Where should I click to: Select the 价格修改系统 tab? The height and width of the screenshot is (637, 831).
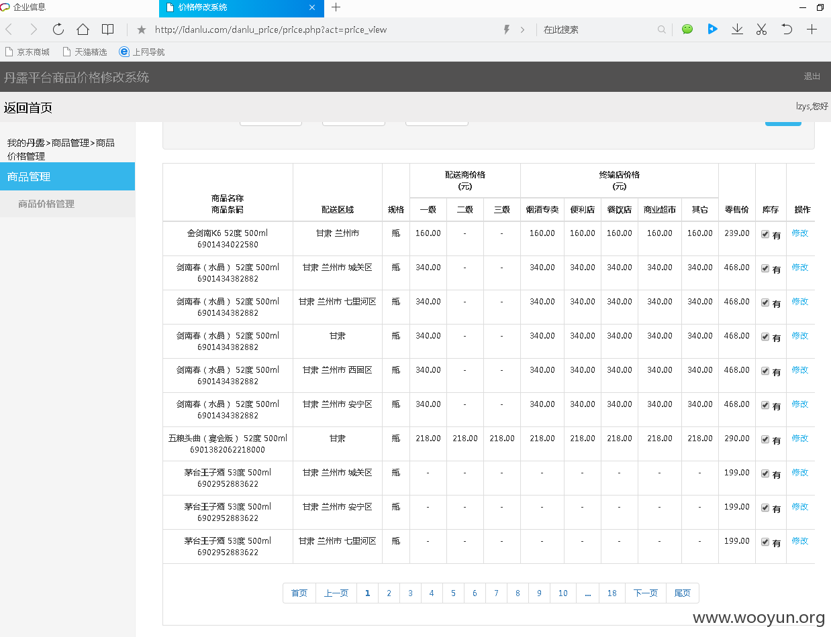click(242, 7)
